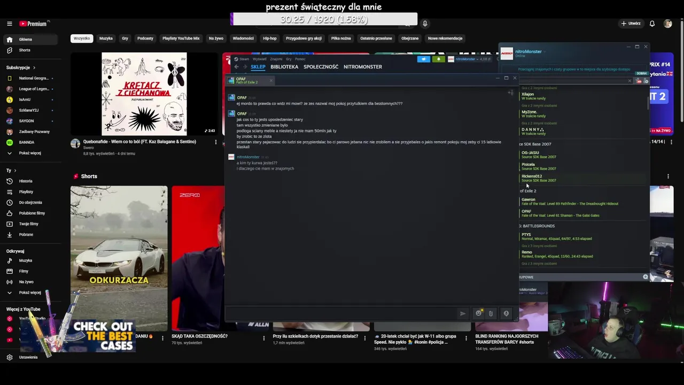Open the KRĘTACZ Z CIECHANOWA video thumbnail
This screenshot has height=385, width=684.
tap(144, 94)
